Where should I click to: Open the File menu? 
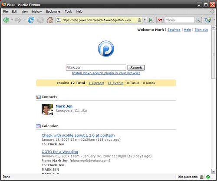(5, 12)
